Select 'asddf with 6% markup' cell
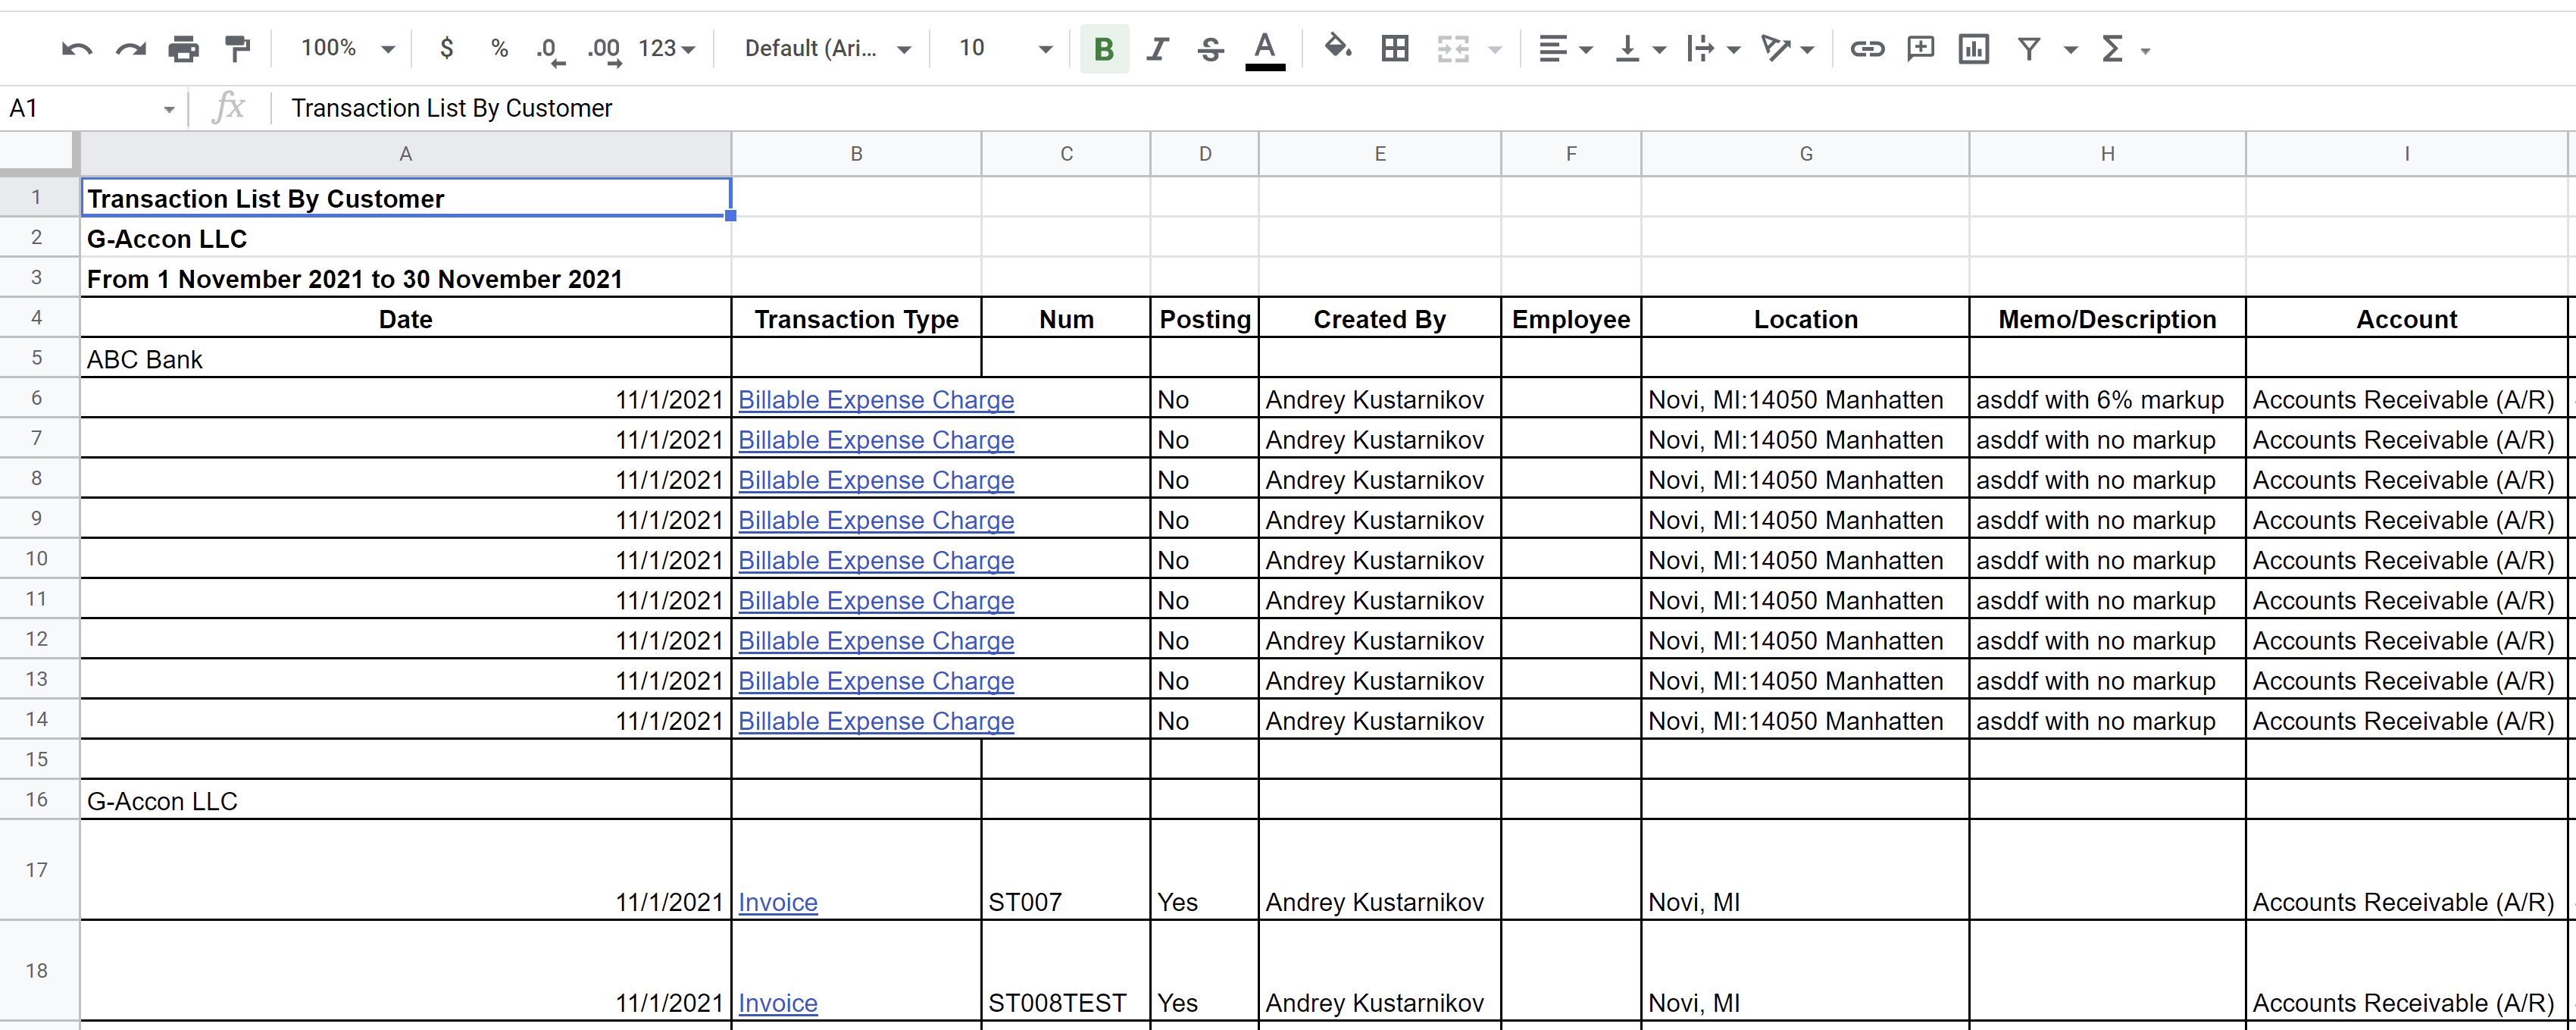 (x=2107, y=399)
